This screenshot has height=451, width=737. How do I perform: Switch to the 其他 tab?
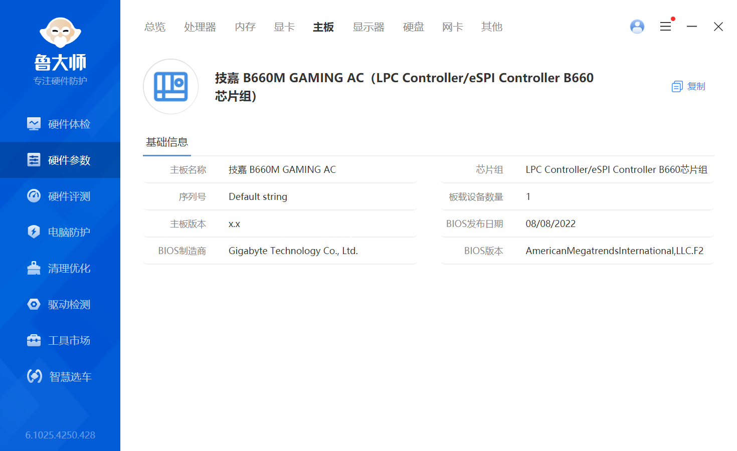[492, 27]
